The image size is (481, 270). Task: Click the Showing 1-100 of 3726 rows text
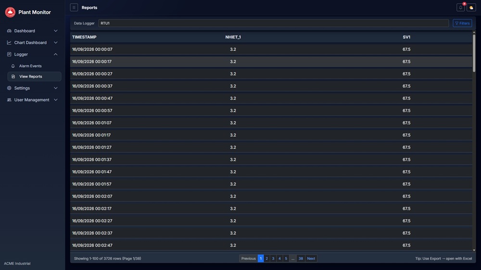(x=107, y=258)
